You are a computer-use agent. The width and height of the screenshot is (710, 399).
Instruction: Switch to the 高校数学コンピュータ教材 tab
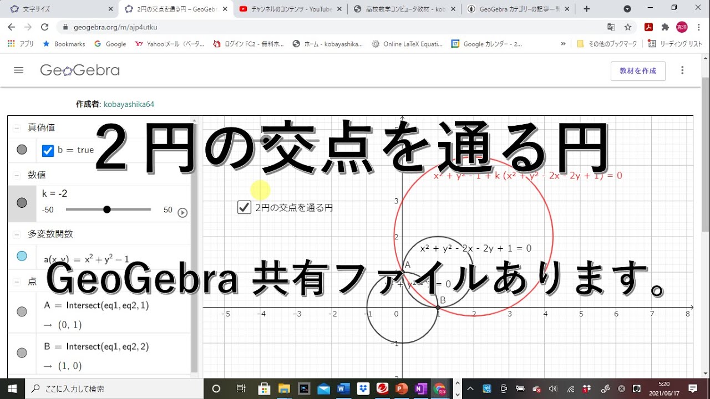(x=405, y=9)
